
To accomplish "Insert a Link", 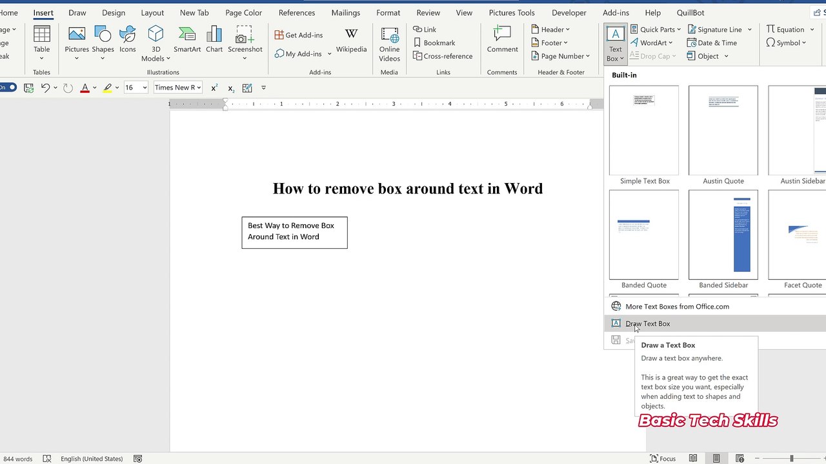I will point(425,30).
